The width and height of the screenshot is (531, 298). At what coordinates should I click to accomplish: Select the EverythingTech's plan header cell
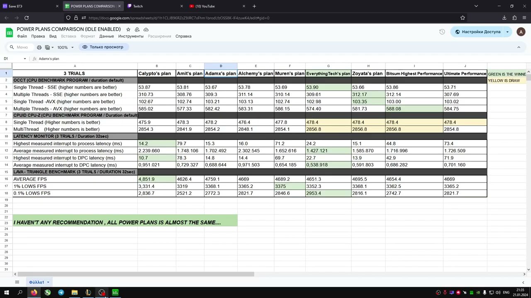pos(328,74)
